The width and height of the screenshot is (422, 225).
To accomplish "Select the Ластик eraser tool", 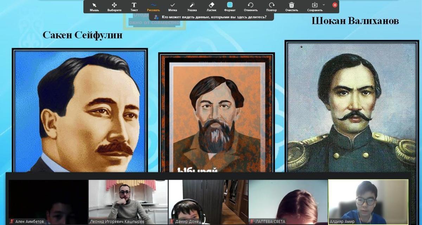I will point(211,6).
